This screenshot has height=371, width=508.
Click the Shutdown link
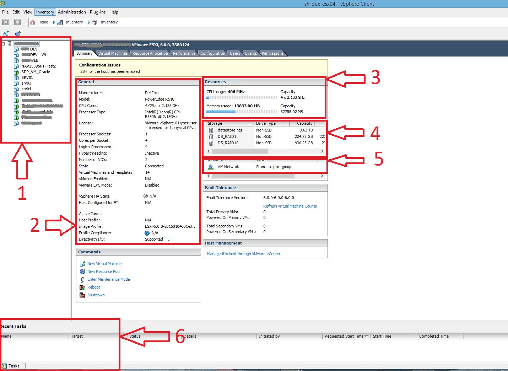pyautogui.click(x=96, y=295)
